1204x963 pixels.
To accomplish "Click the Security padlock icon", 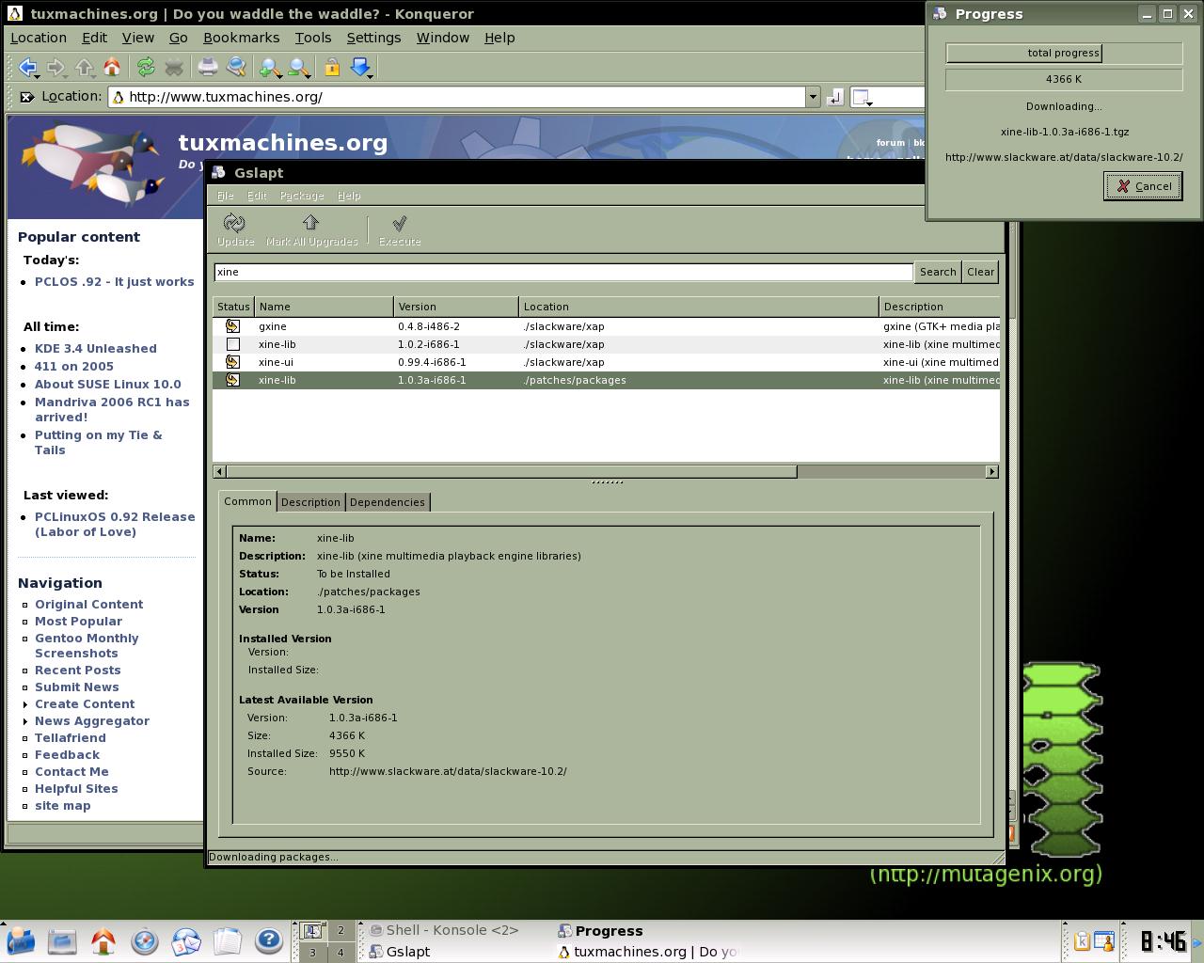I will point(332,67).
